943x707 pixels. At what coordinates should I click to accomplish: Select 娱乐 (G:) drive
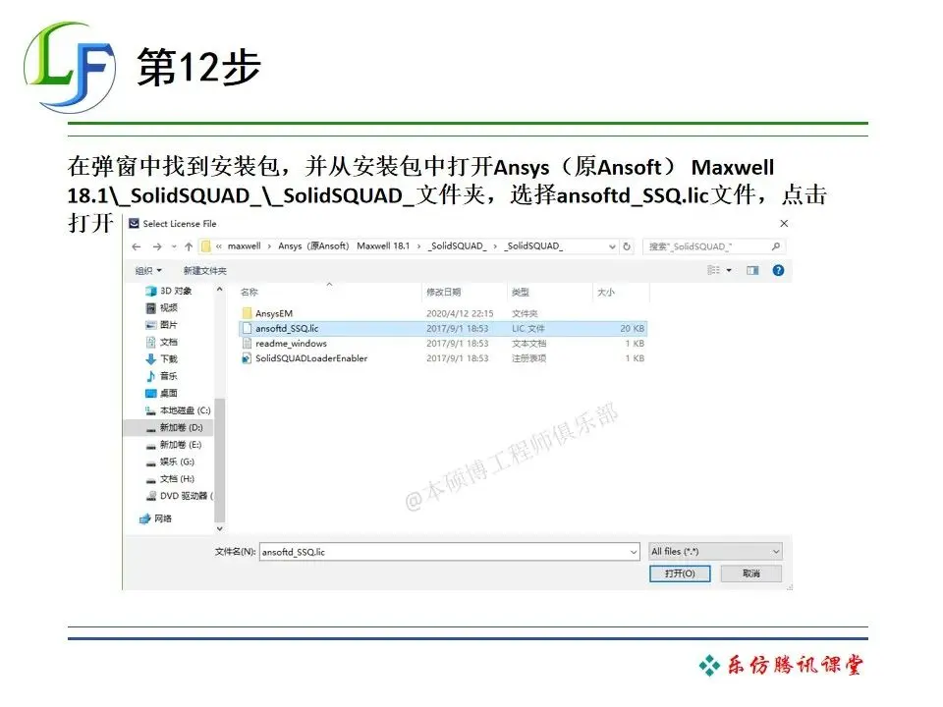(x=170, y=462)
